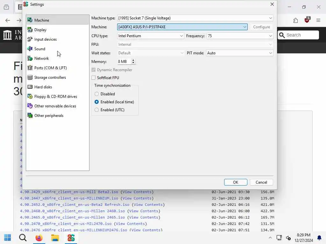Open the Network settings icon
Viewport: 326px width, 244px height.
coord(30,58)
